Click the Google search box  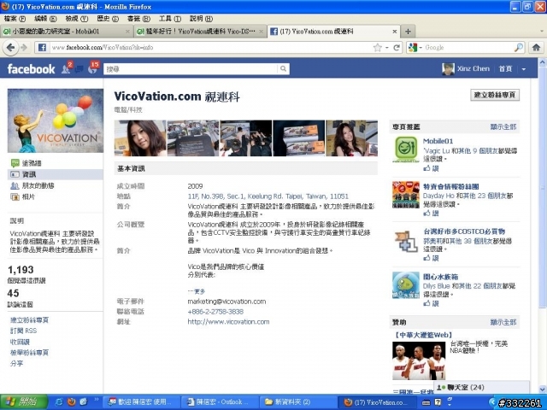point(468,48)
